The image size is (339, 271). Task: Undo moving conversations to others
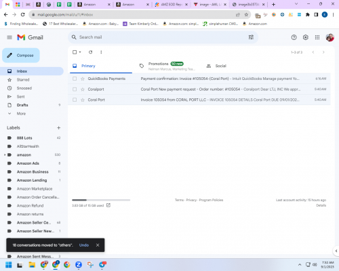84,245
